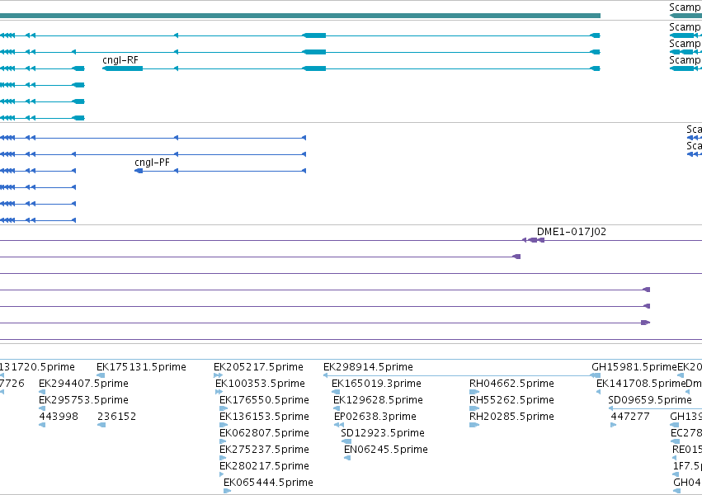Select EK176550.5prime EST label

pos(264,400)
